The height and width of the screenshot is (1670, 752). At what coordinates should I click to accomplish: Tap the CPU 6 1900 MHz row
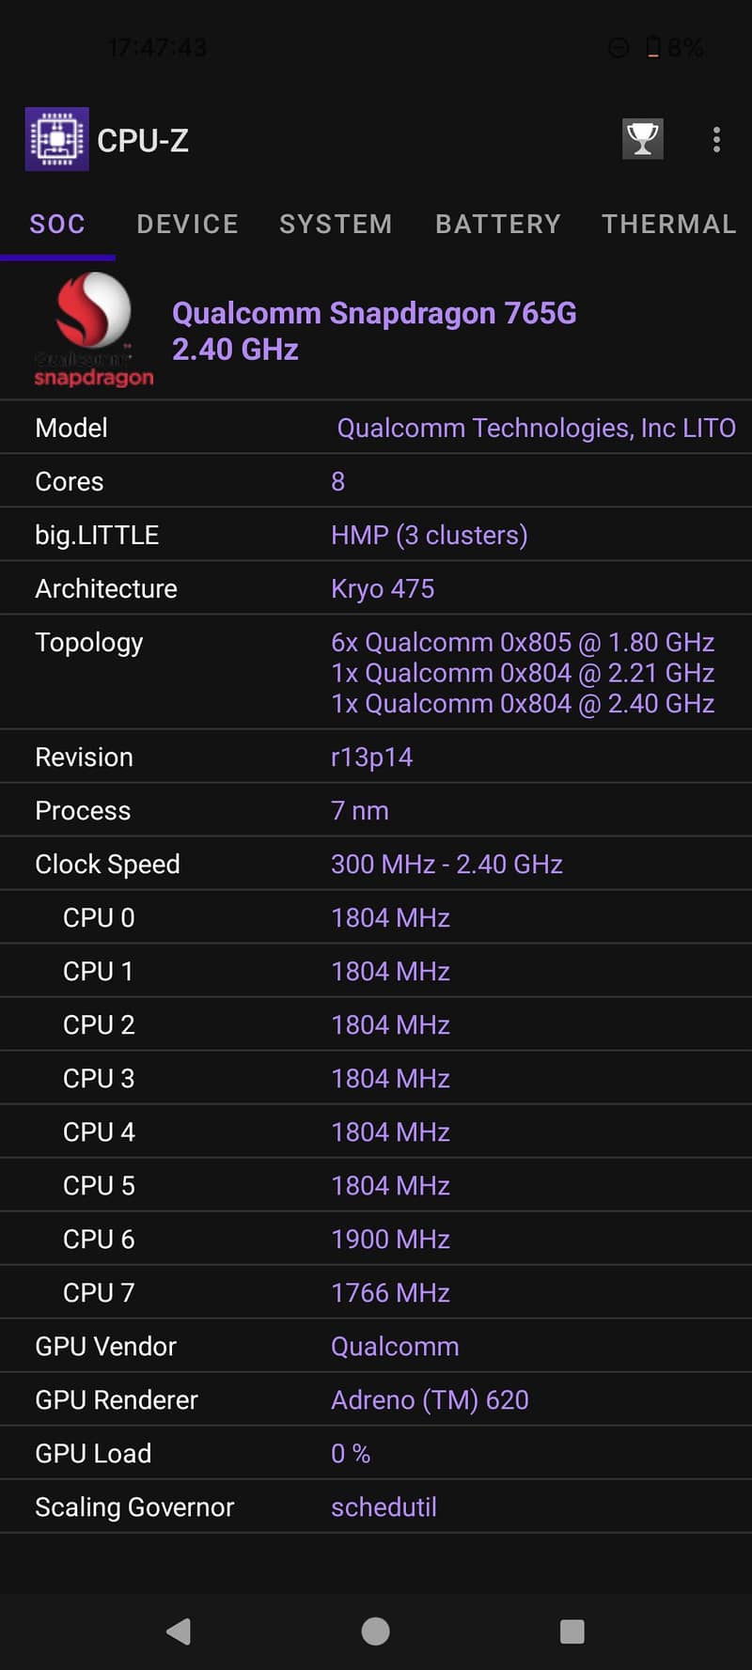pos(376,1239)
